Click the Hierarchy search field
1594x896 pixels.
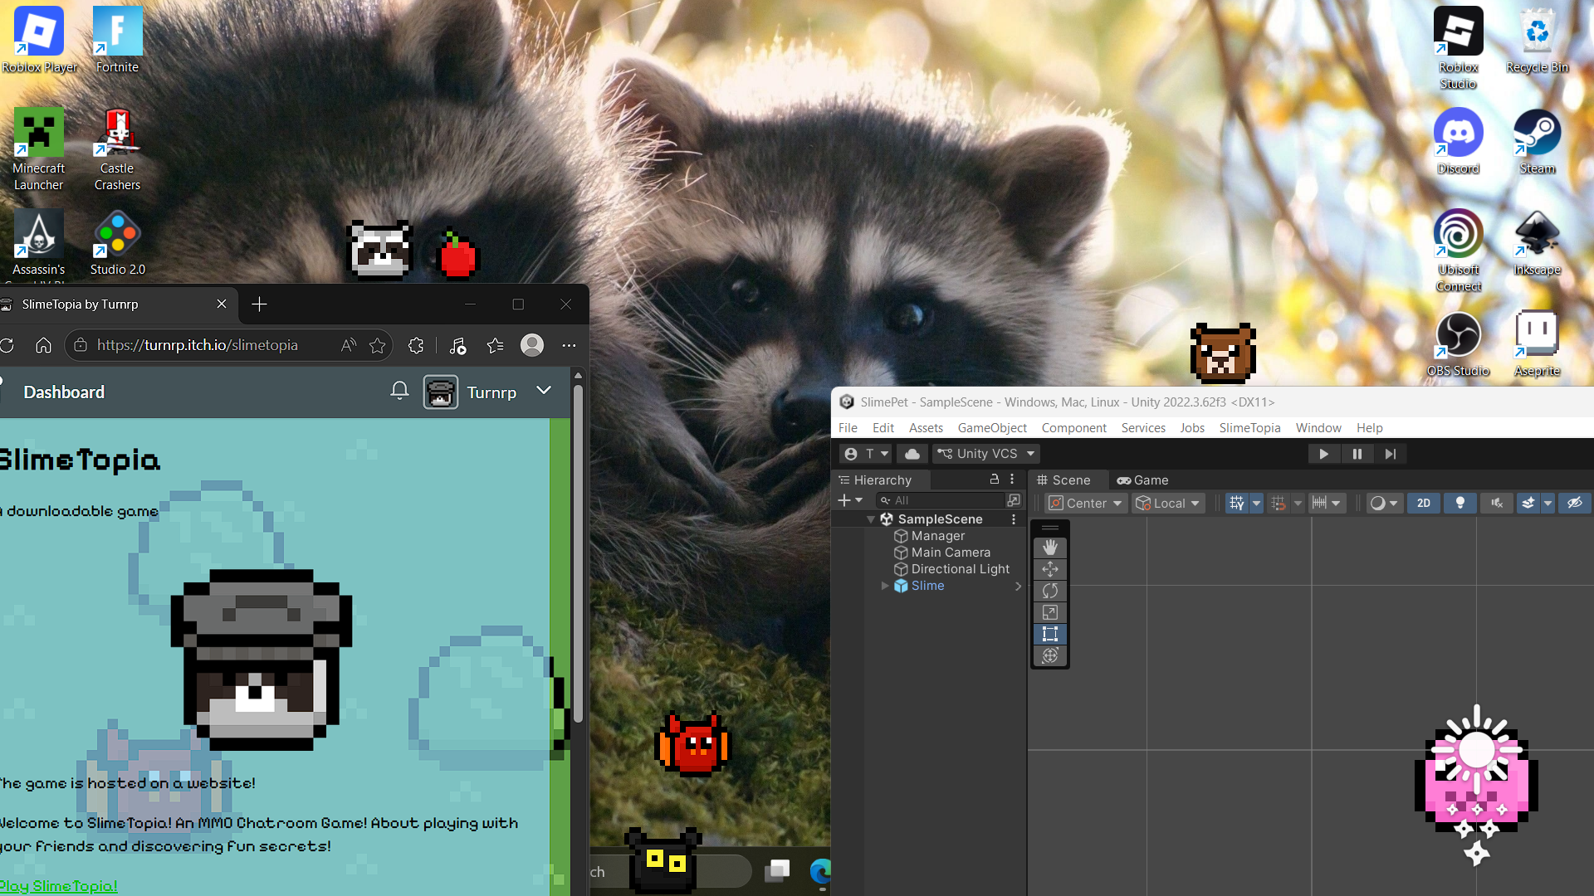941,500
